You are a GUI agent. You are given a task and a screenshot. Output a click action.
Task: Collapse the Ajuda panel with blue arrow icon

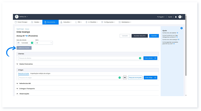click(x=181, y=28)
